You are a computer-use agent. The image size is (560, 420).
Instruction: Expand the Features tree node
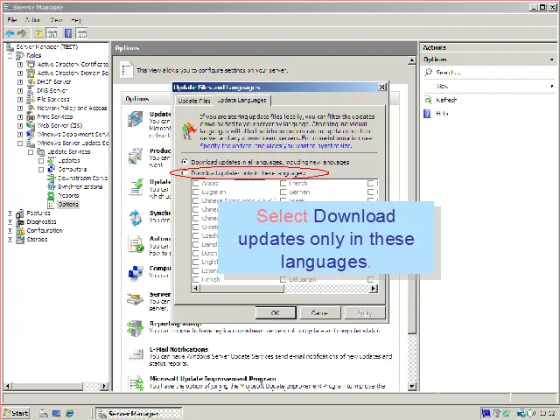[10, 213]
